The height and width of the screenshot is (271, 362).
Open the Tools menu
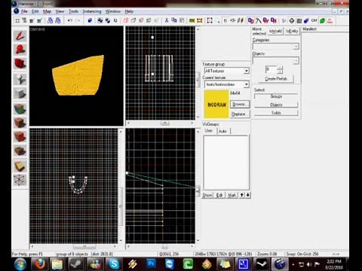[73, 11]
